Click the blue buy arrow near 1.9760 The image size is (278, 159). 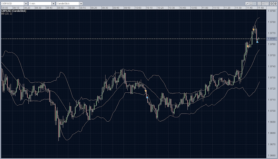click(x=257, y=42)
